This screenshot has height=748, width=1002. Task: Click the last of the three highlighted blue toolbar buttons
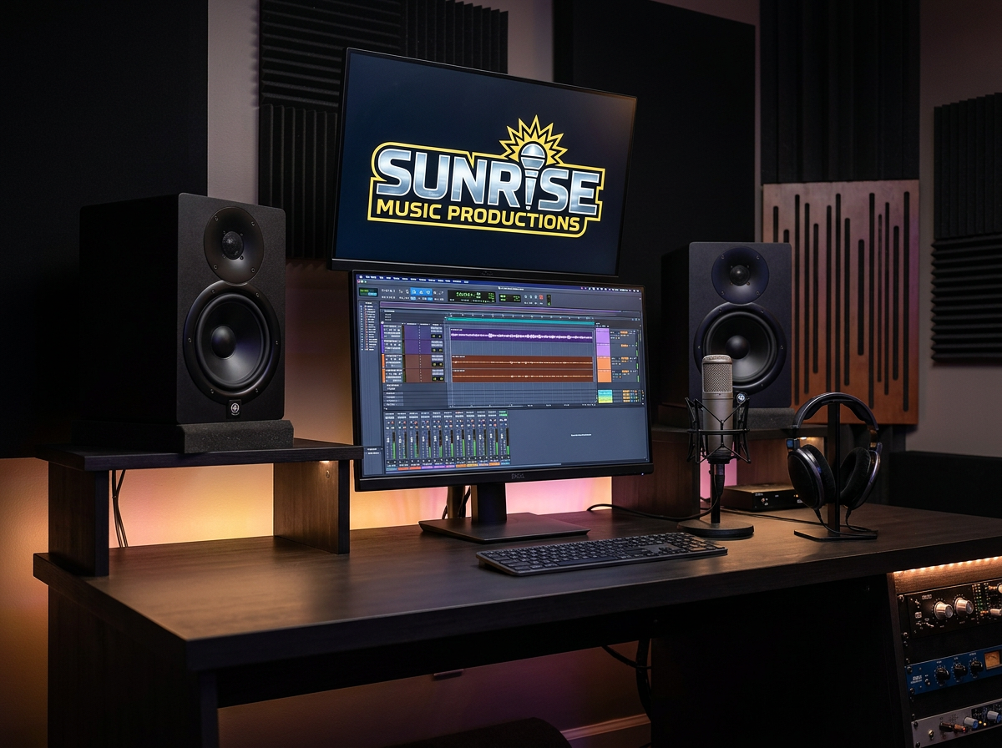[x=428, y=291]
